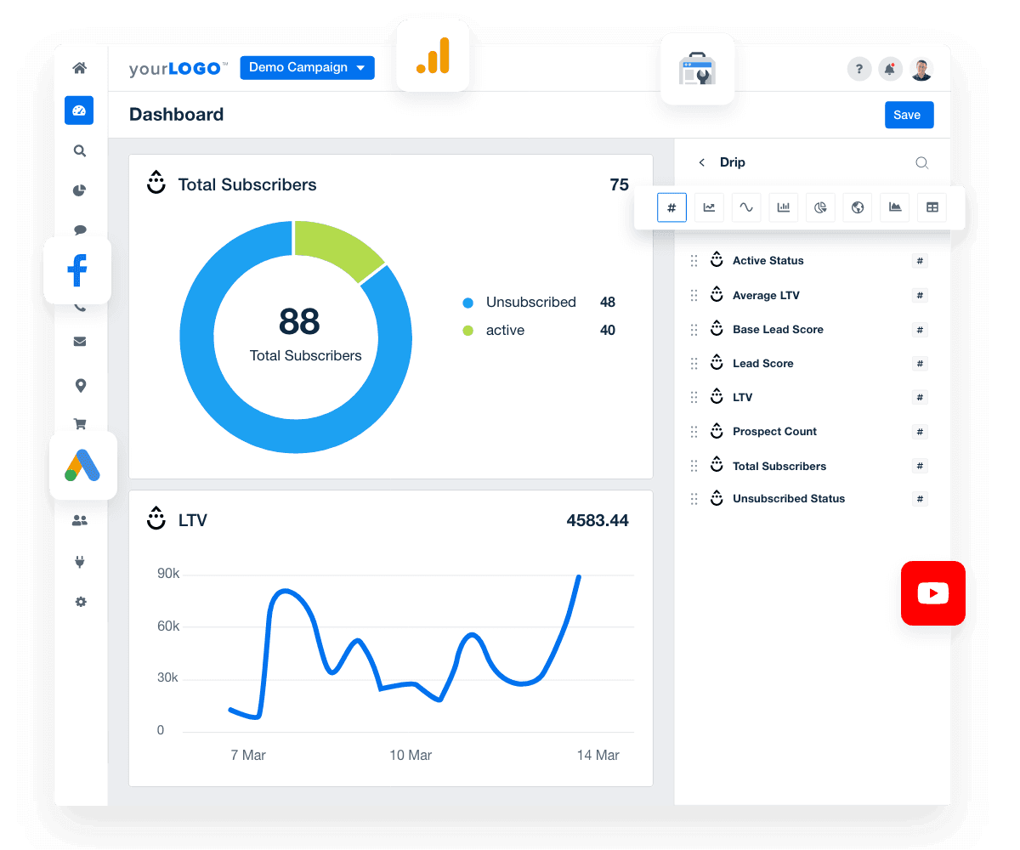Screen dimensions: 1020x850
Task: Open the Facebook integration in the sidebar
Action: (77, 269)
